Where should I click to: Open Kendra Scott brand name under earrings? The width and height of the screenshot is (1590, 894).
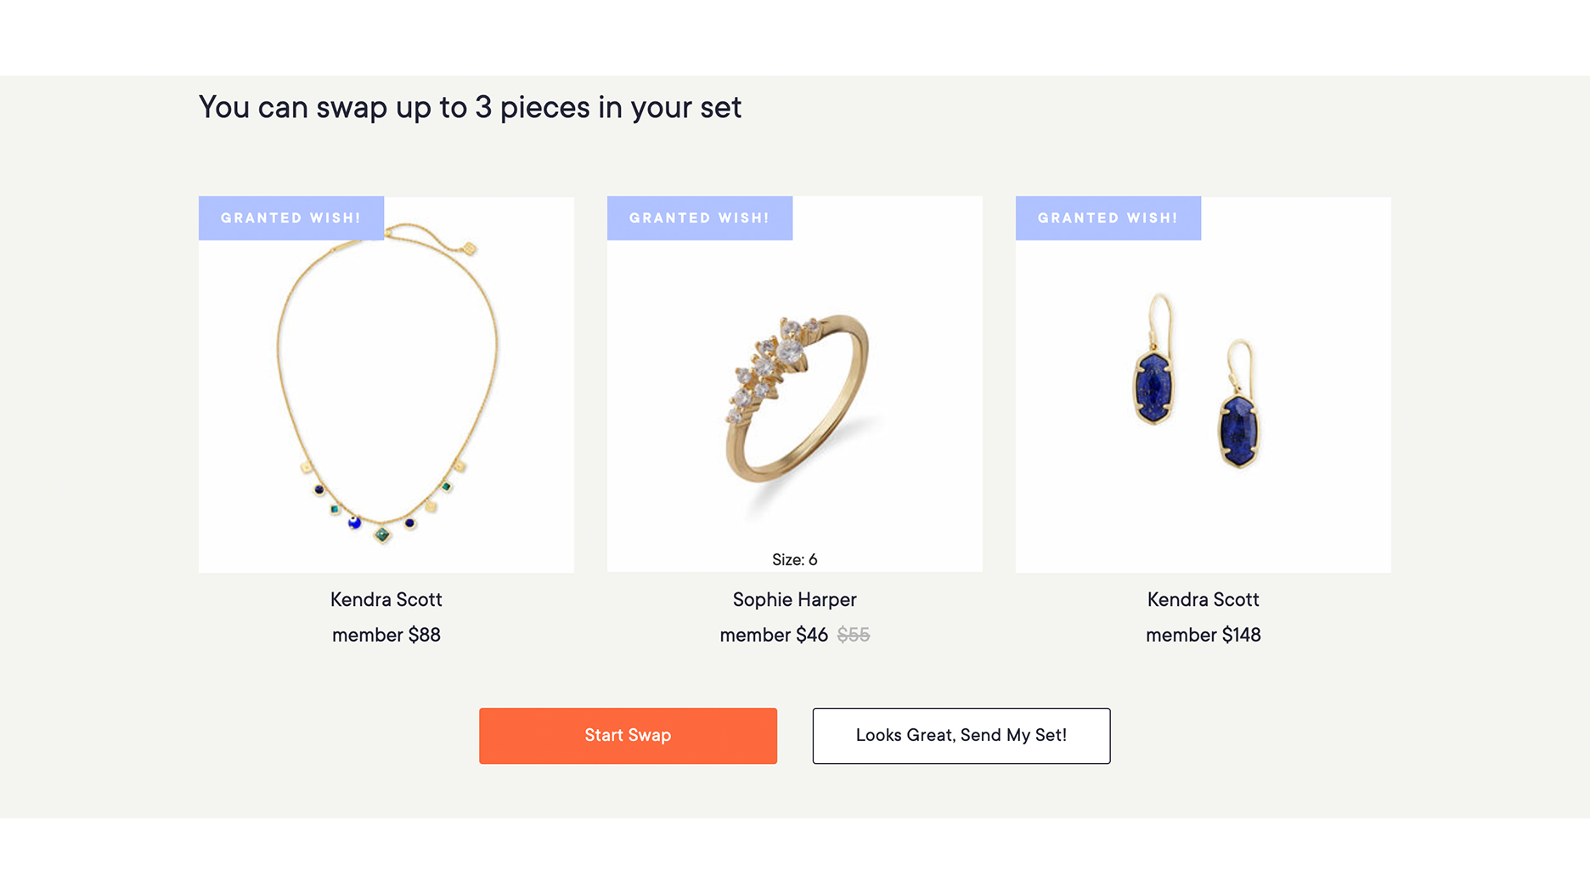pos(1204,600)
